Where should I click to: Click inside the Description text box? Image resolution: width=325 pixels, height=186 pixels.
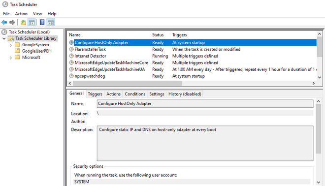(x=205, y=143)
